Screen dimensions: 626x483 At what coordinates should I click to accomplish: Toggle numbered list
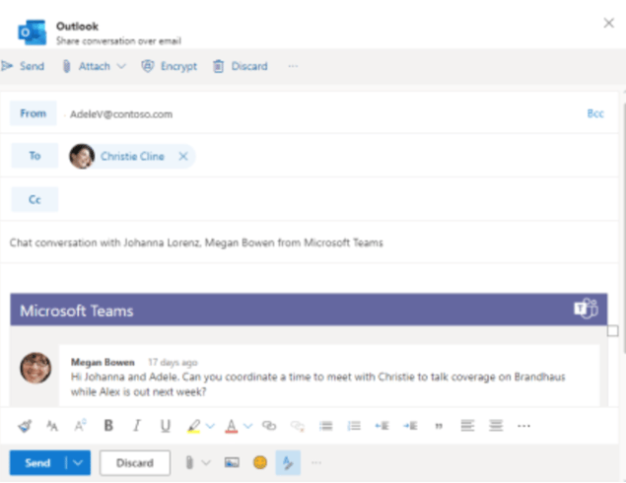tap(354, 426)
